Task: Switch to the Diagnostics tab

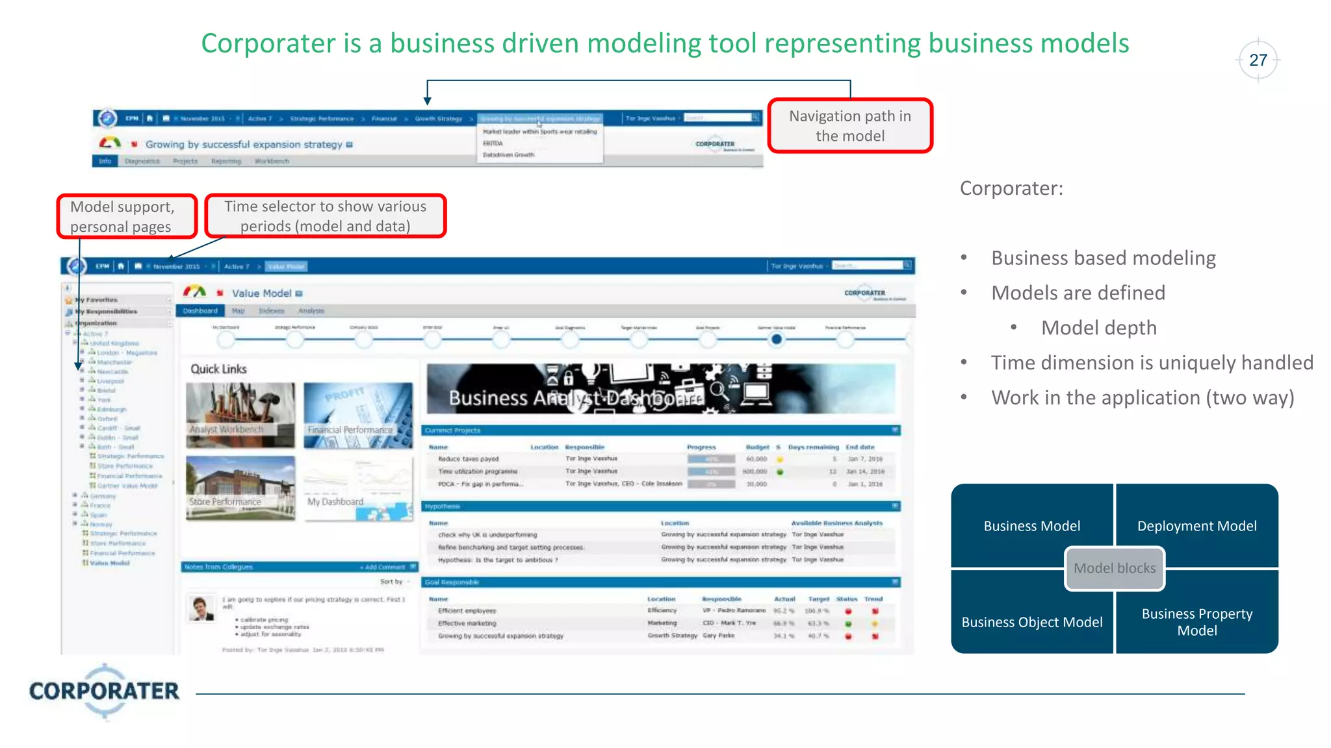Action: 142,161
